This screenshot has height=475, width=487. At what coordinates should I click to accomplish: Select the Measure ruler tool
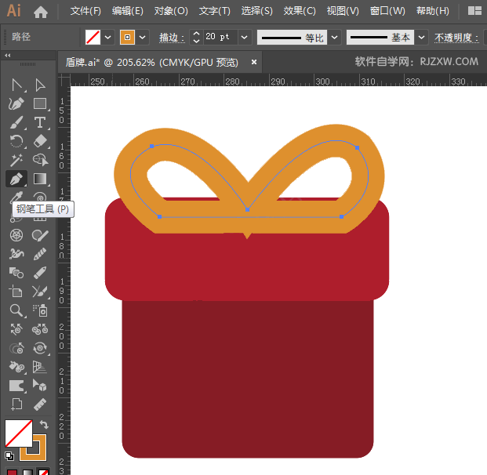click(x=40, y=404)
